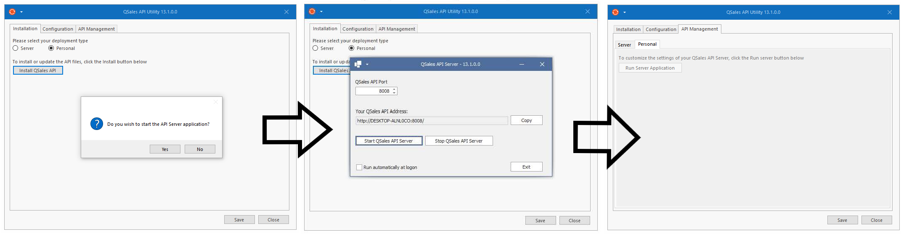Copy the QSales API address
901x234 pixels.
coord(527,120)
